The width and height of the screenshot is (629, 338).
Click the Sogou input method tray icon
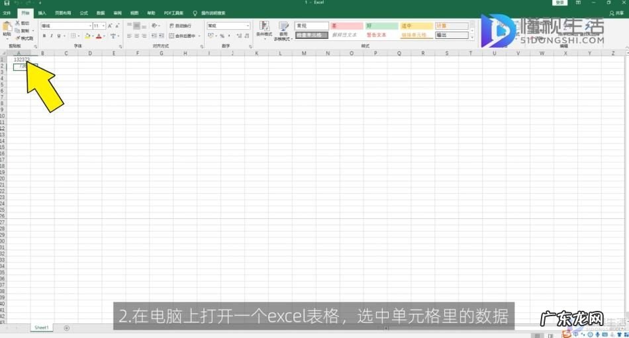tap(566, 335)
